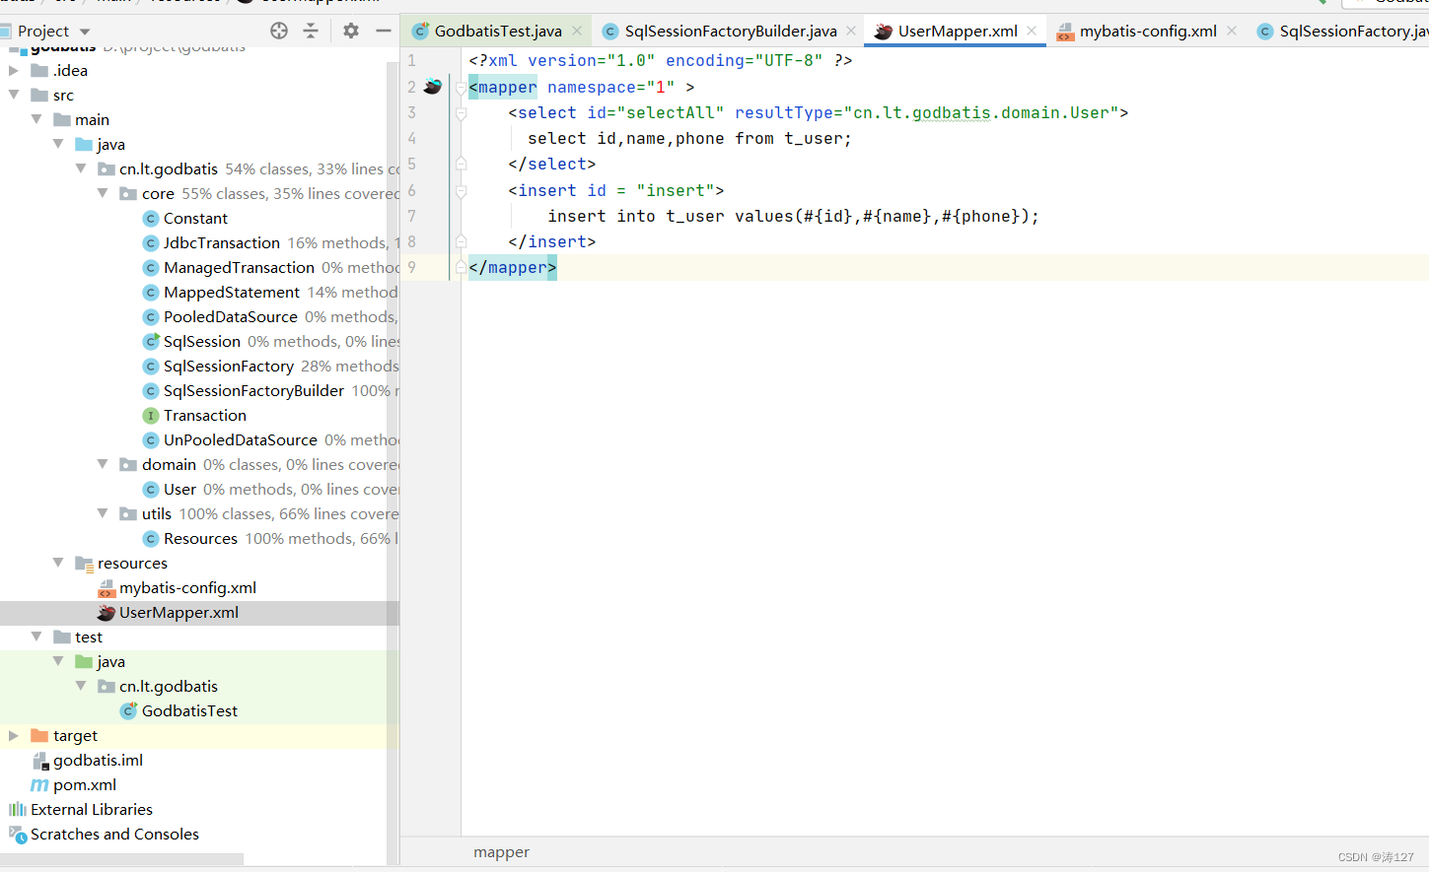1429x872 pixels.
Task: Open the Resources class
Action: (200, 538)
